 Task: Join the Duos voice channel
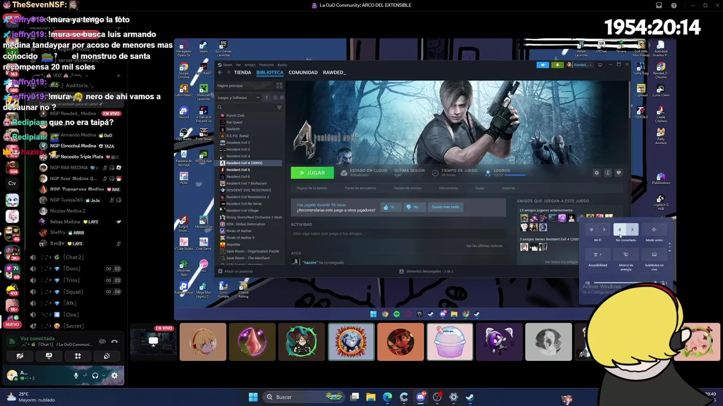(72, 268)
